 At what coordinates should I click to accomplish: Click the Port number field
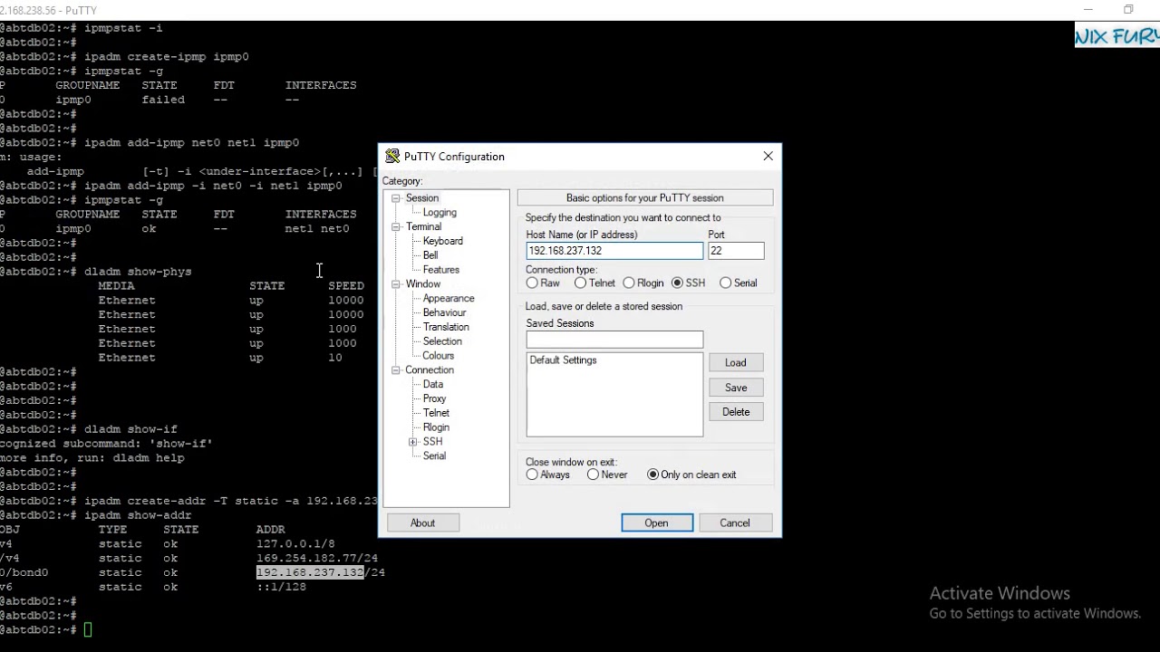click(736, 251)
